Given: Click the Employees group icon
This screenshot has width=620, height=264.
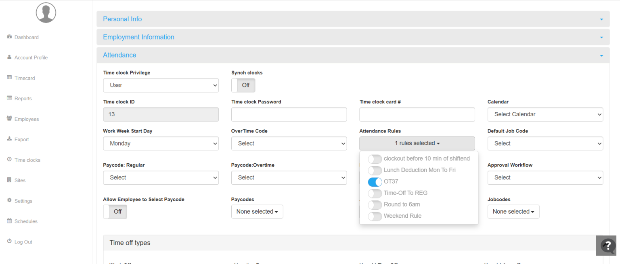Looking at the screenshot, I should click(9, 119).
